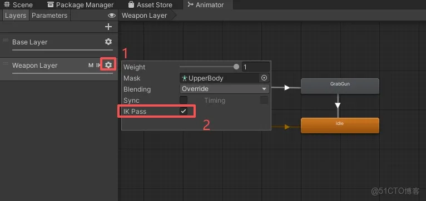The height and width of the screenshot is (201, 426).
Task: Switch to the Layers tab
Action: point(16,16)
